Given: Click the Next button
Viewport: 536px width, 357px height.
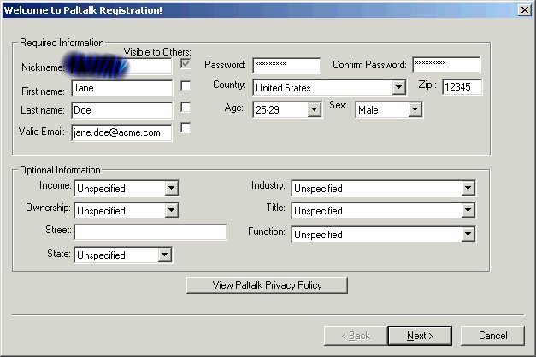Looking at the screenshot, I should (x=420, y=336).
